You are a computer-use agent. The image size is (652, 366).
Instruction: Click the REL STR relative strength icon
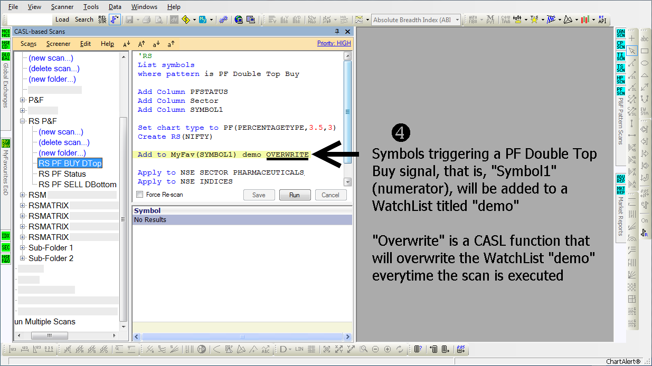(102, 20)
